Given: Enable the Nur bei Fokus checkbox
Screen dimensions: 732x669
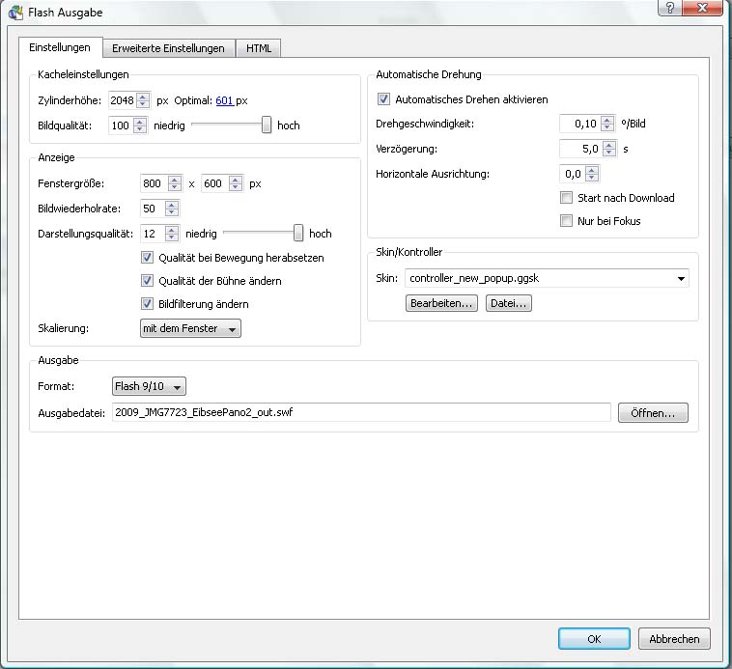Looking at the screenshot, I should tap(567, 221).
